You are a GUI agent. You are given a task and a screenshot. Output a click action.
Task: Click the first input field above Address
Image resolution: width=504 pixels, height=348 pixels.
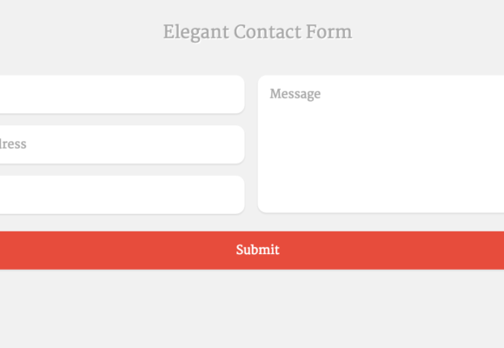tap(123, 94)
